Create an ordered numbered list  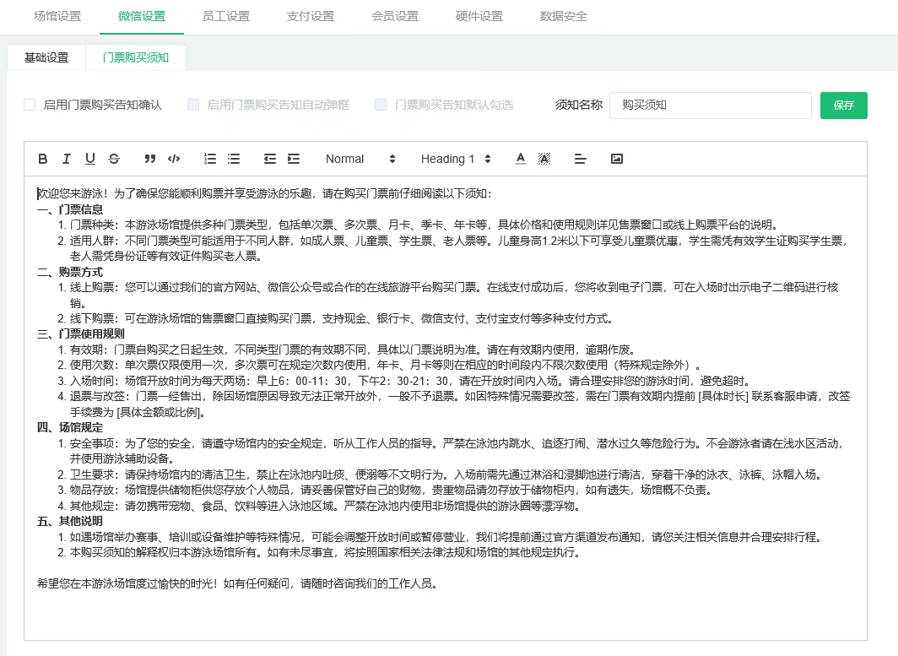tap(210, 159)
